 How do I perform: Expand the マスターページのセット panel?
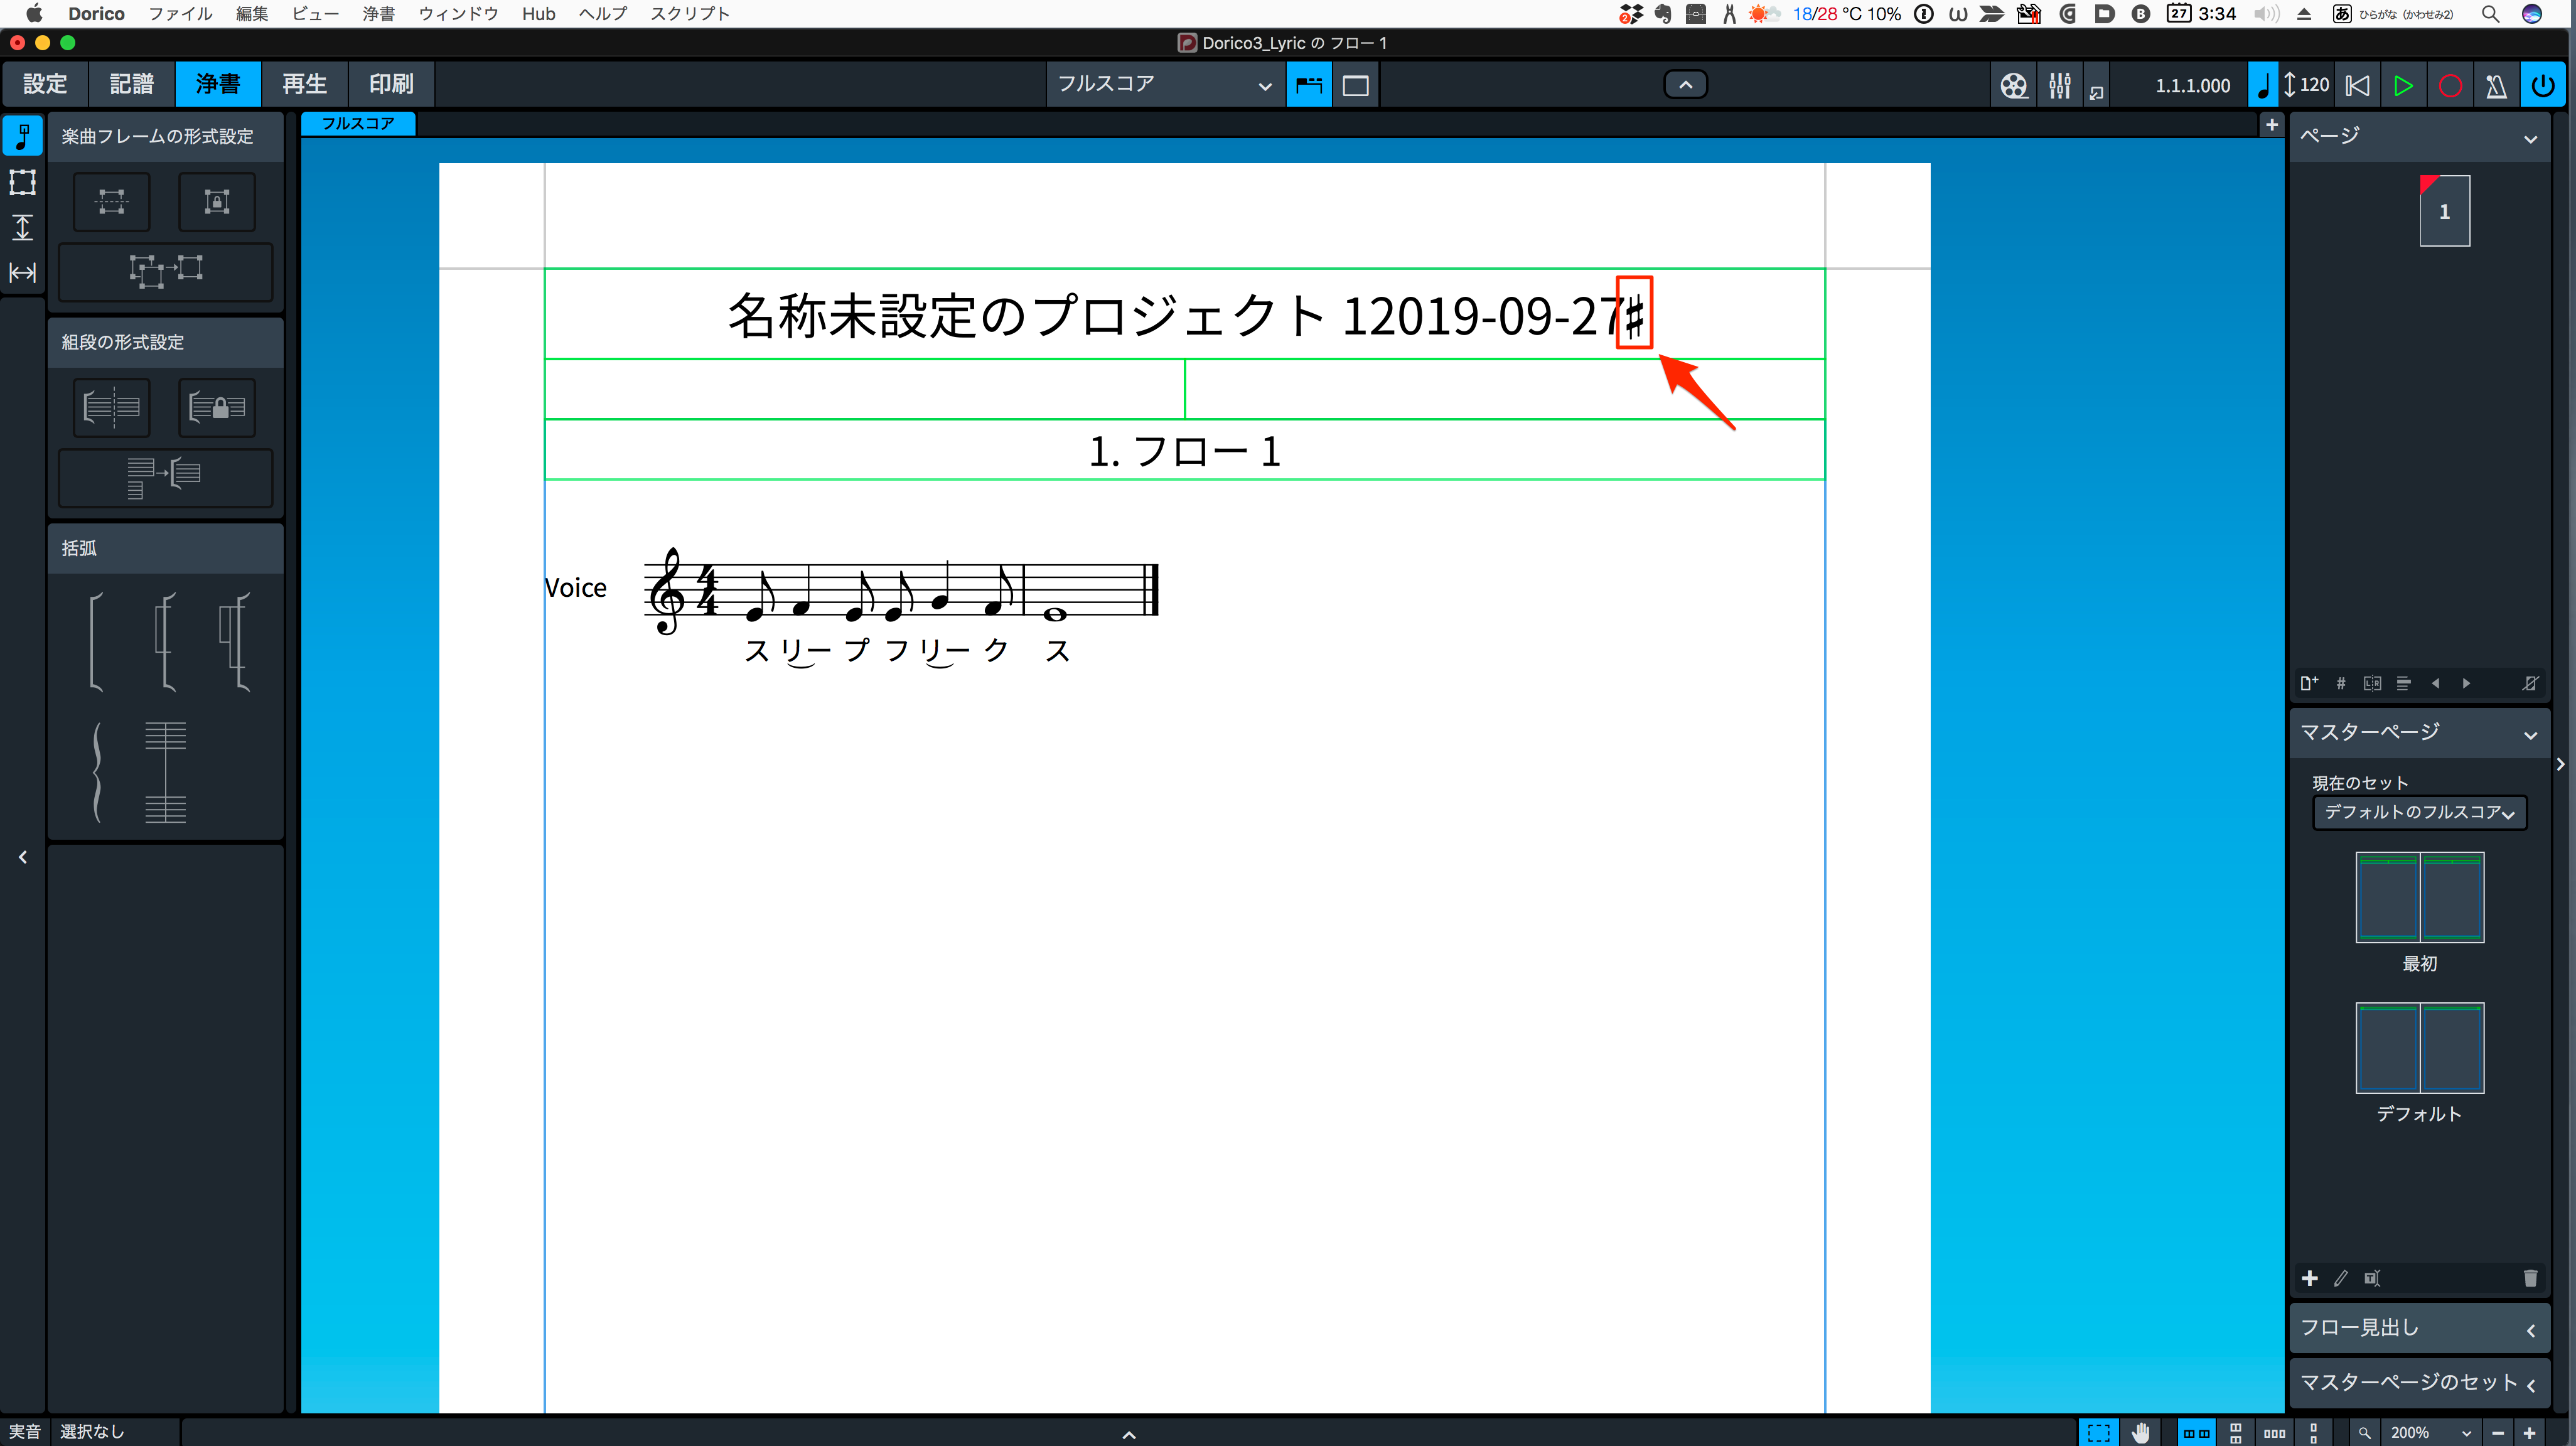(x=2419, y=1383)
